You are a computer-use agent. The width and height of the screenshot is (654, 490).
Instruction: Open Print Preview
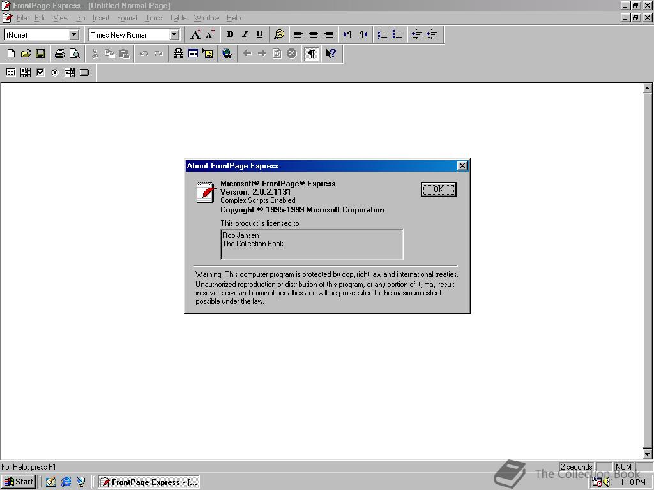[75, 54]
